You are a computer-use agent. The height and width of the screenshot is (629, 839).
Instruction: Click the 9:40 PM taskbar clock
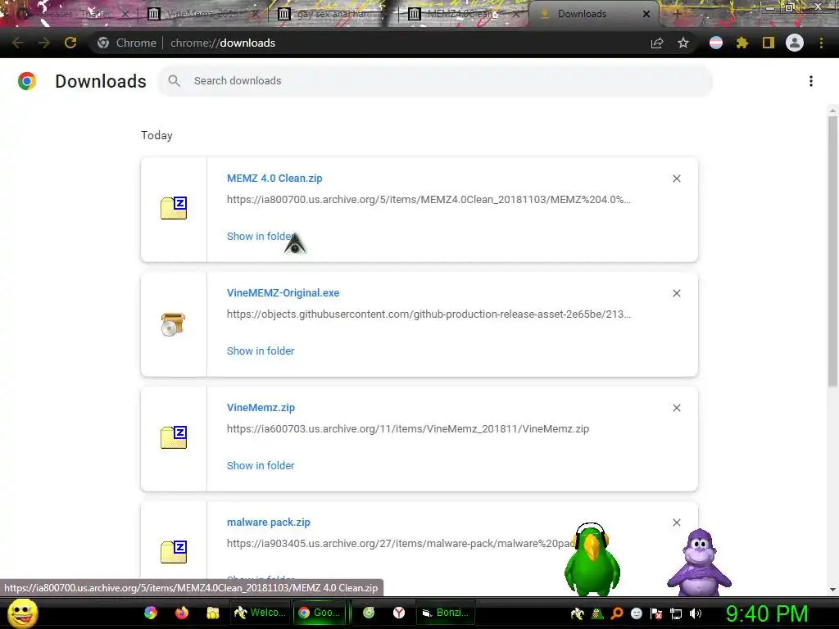click(x=767, y=613)
